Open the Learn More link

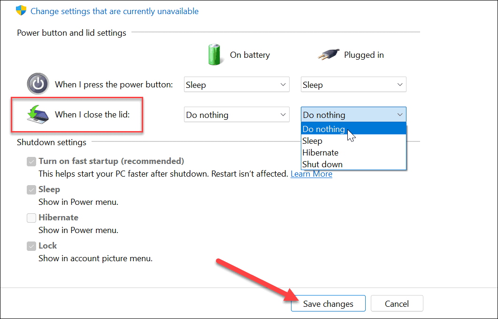[311, 174]
